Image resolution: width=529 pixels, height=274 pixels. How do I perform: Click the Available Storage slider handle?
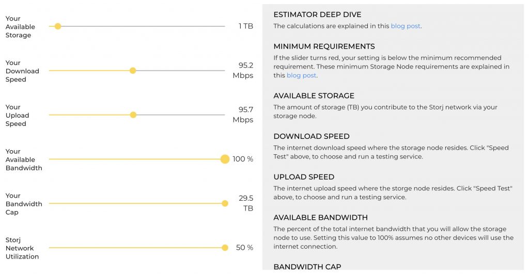[x=58, y=26]
